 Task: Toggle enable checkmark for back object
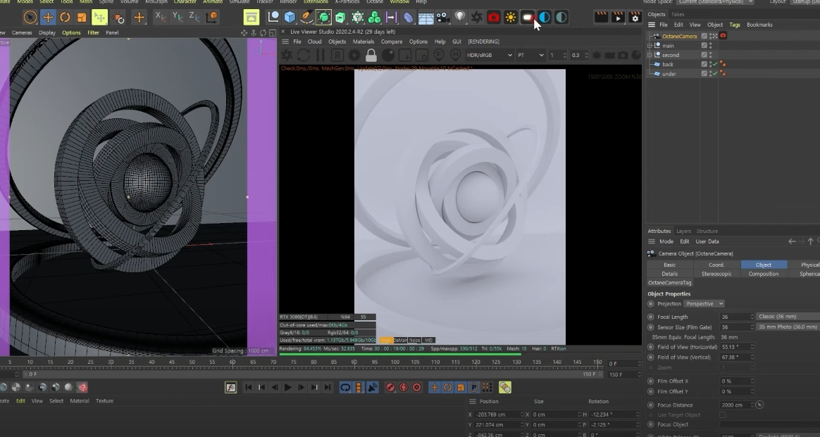click(715, 64)
